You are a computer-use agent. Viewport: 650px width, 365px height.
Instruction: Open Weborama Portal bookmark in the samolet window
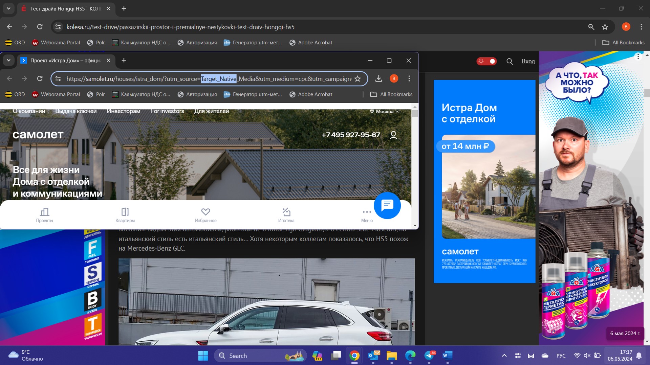(x=56, y=94)
